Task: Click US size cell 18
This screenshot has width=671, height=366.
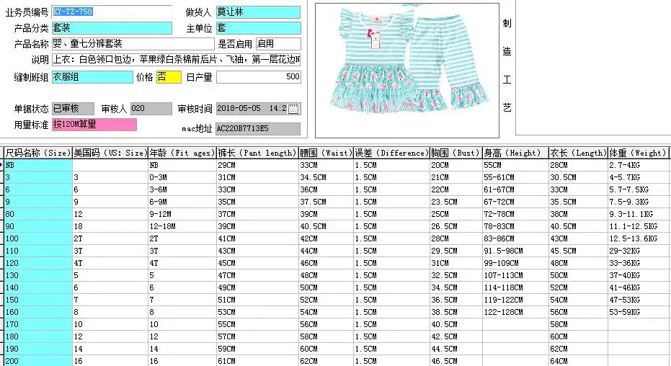Action: pyautogui.click(x=110, y=226)
